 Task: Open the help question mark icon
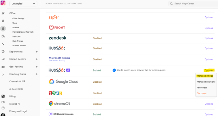[3, 108]
